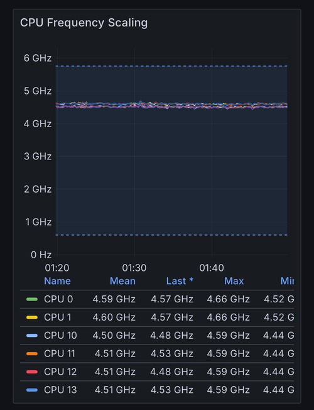This screenshot has height=410, width=314.
Task: Click the light blue CPU 10 swatch
Action: (32, 336)
